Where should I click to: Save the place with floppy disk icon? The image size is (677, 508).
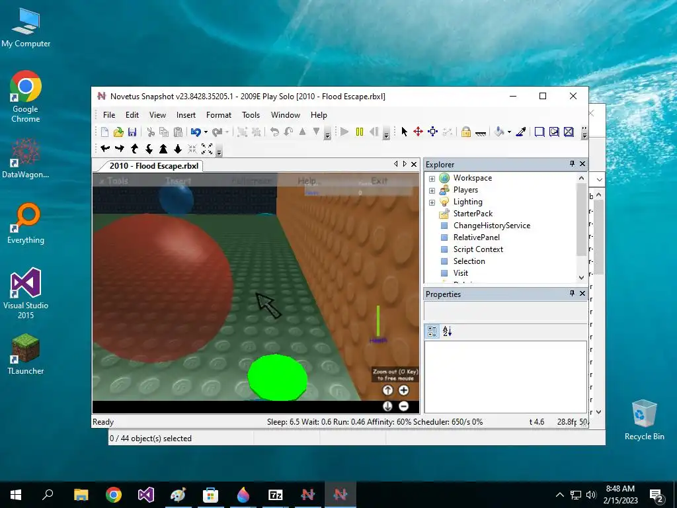coord(132,132)
